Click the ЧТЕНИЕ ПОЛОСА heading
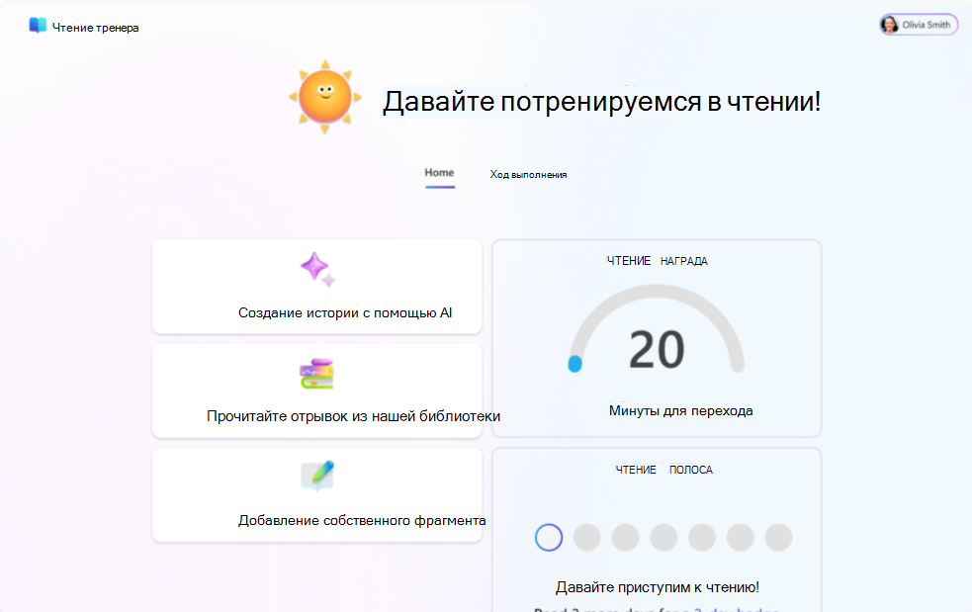This screenshot has height=612, width=972. [663, 470]
